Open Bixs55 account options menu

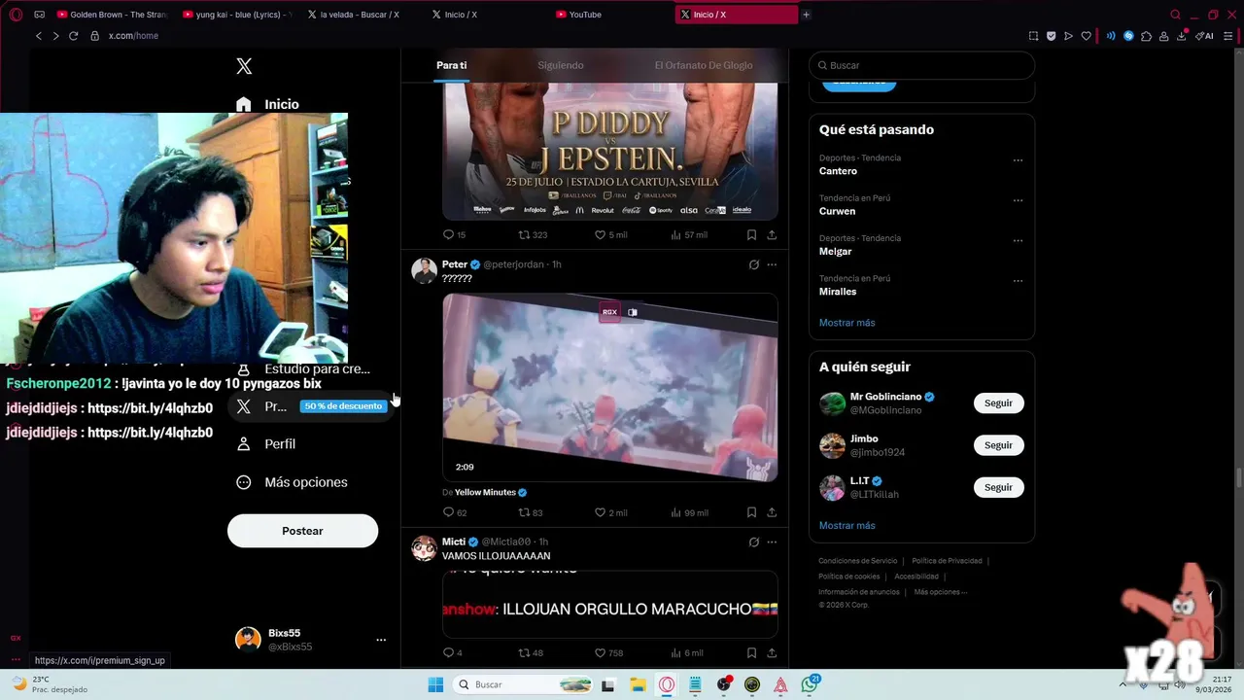pos(381,640)
